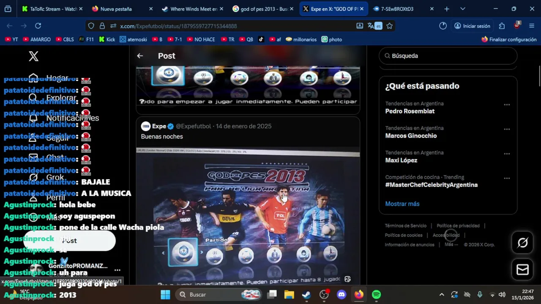Click the X logo in the sidebar
The width and height of the screenshot is (541, 304).
[x=33, y=56]
